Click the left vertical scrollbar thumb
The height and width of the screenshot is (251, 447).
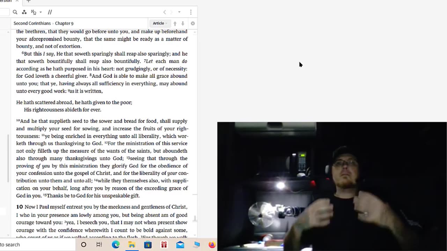pos(8,159)
